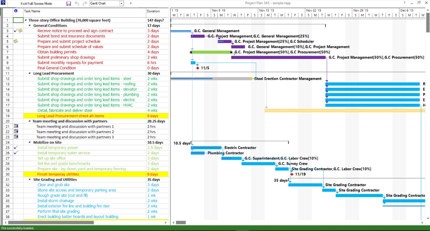This screenshot has width=430, height=231.
Task: Click the green Obtain building permits bar
Action: tap(211, 52)
